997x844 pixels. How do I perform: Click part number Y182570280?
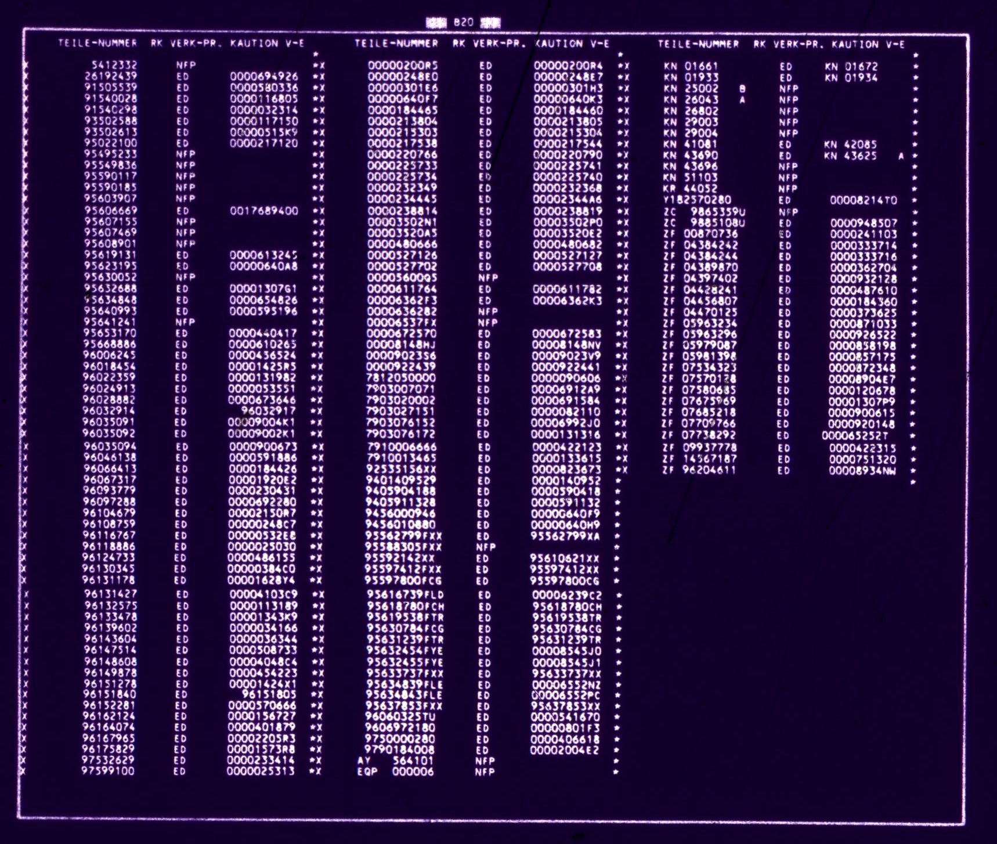coord(698,200)
